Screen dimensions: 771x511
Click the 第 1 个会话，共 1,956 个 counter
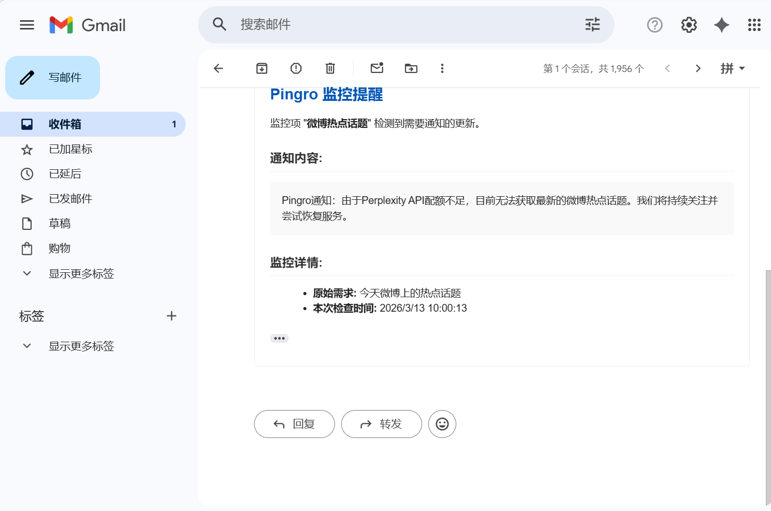coord(594,68)
